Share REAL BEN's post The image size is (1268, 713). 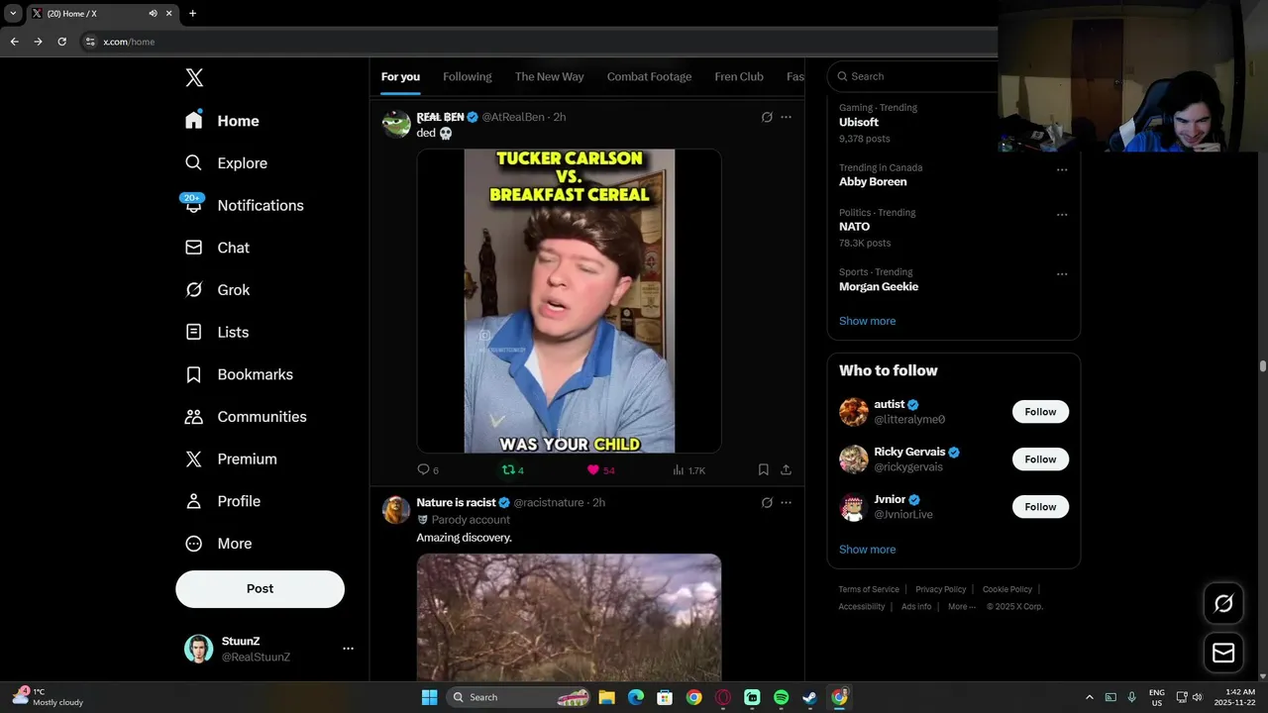[786, 469]
